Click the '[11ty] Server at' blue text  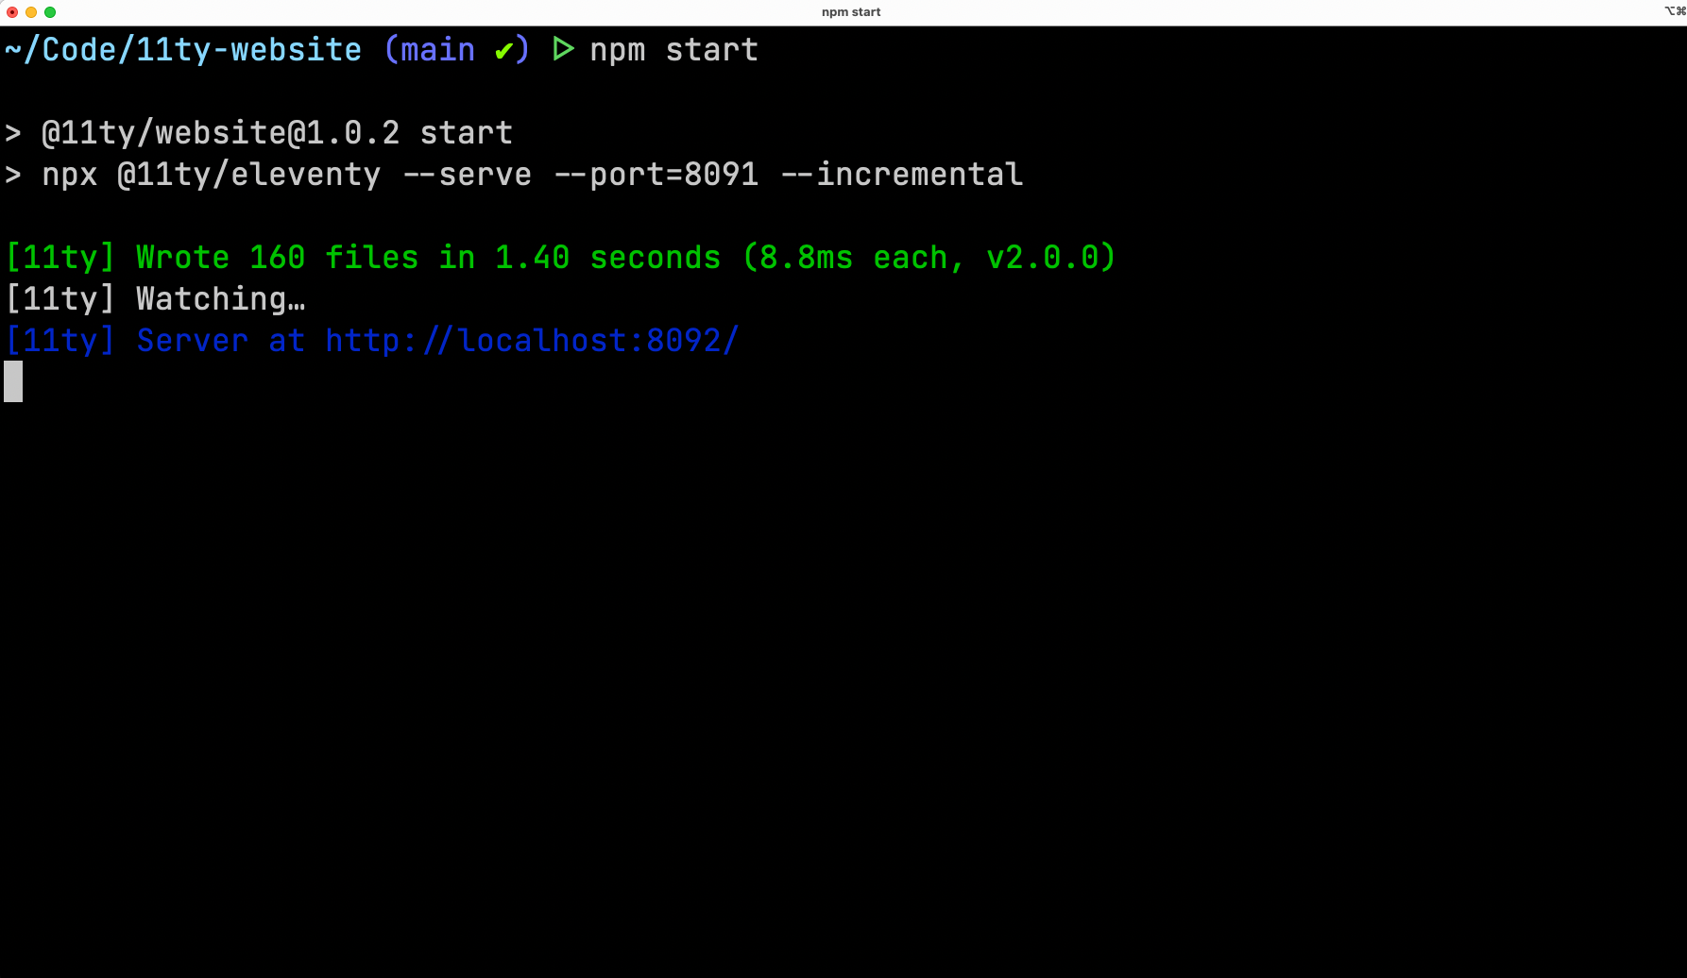click(155, 340)
